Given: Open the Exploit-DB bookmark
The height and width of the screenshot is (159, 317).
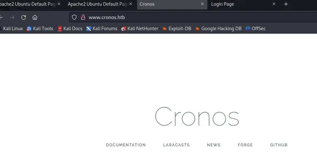Looking at the screenshot, I should click(x=177, y=29).
